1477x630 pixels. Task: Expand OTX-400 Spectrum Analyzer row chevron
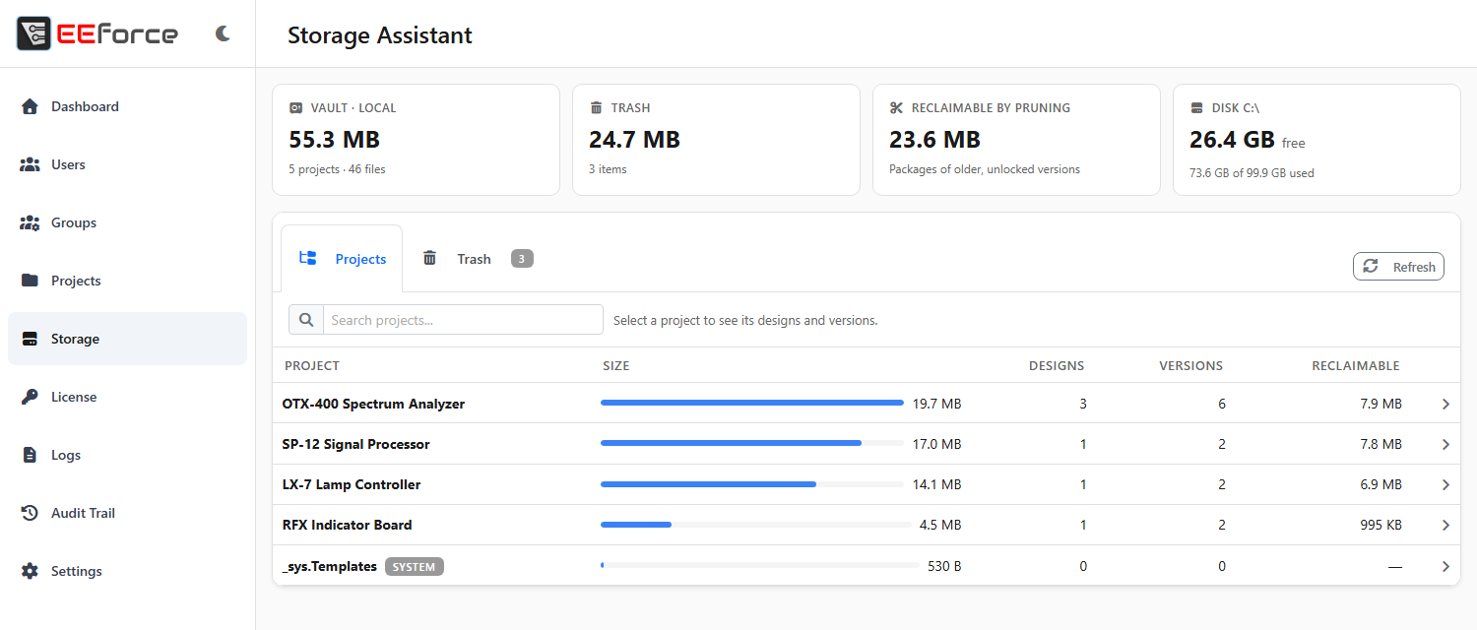click(1445, 404)
